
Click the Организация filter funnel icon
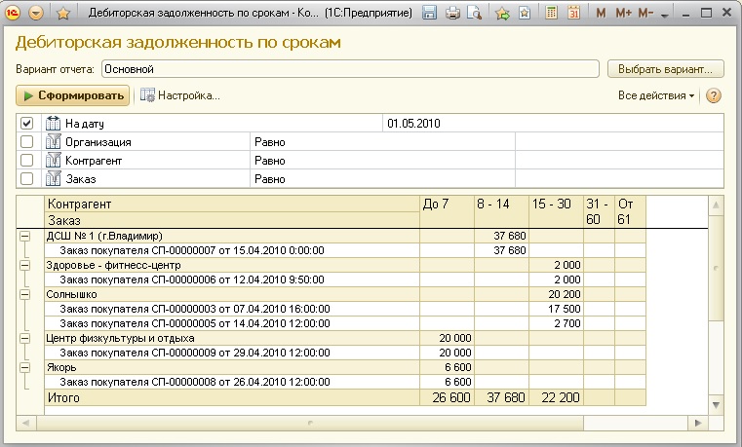click(53, 142)
